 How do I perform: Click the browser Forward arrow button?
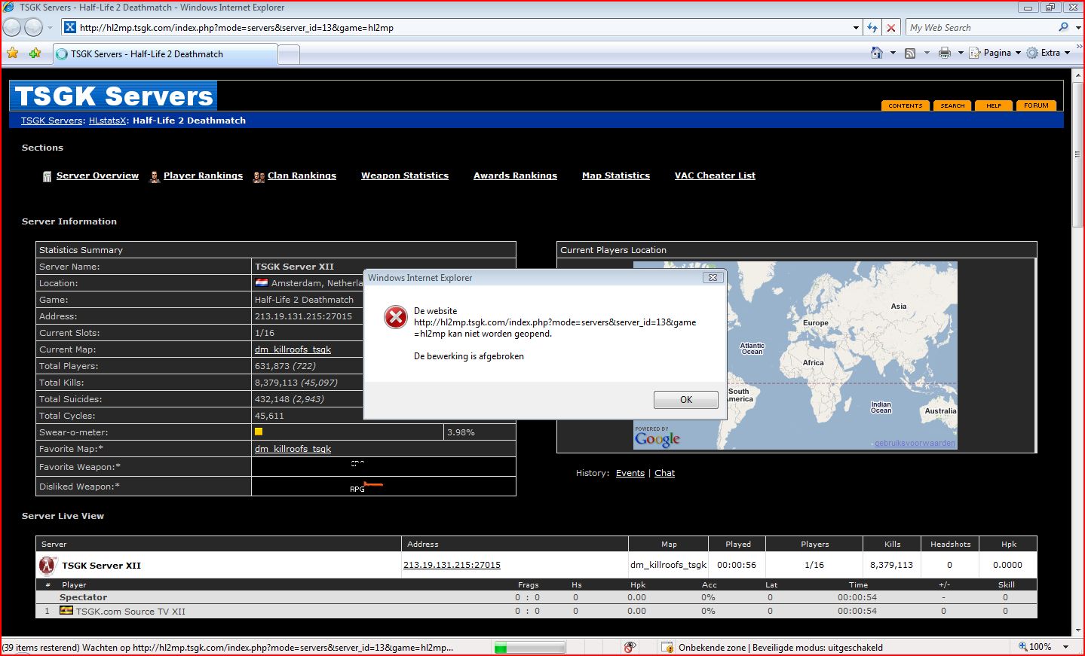[34, 27]
